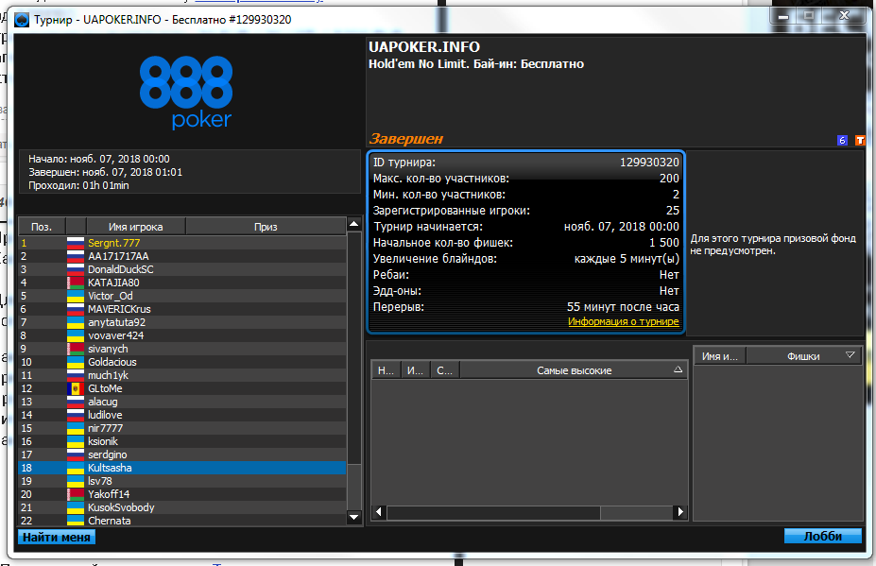Select highlighted player Kultsasha row
Image resolution: width=876 pixels, height=566 pixels.
point(182,468)
